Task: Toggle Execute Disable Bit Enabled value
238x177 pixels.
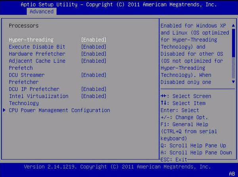Action: (x=94, y=47)
